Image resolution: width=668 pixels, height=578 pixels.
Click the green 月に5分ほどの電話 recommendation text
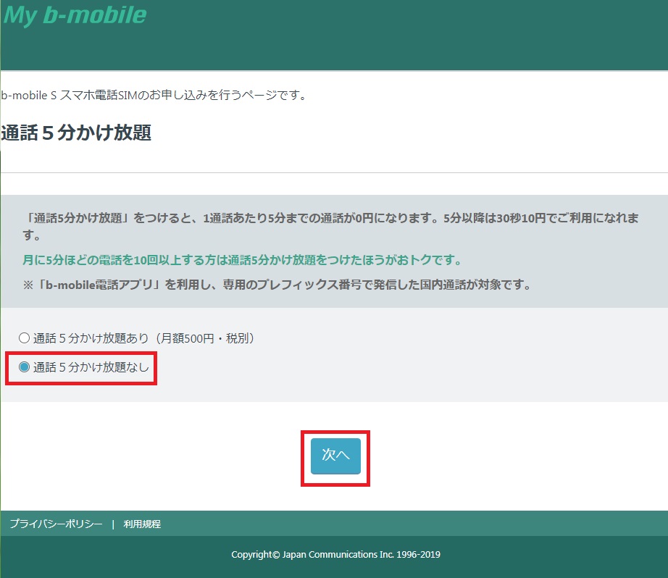(241, 260)
